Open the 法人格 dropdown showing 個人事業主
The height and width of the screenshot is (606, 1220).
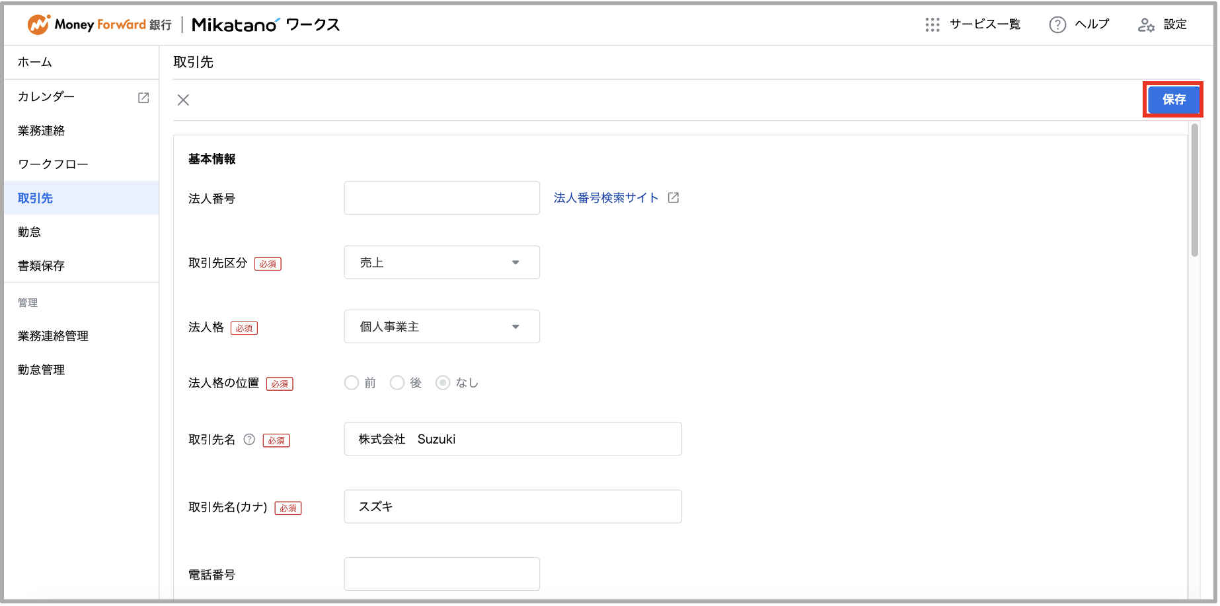[442, 326]
